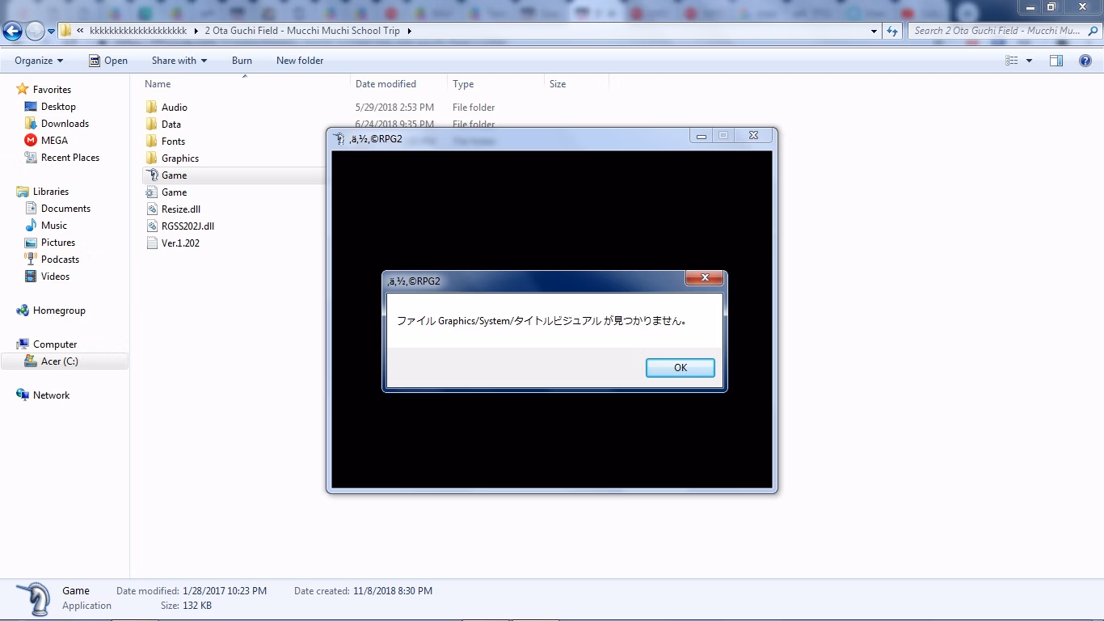Open the MEGA favorite icon
This screenshot has height=621, width=1104.
click(31, 141)
